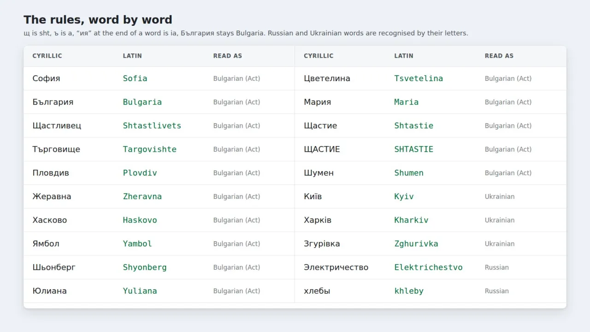
Task: Select the Cyrillic word Шьонберг
Action: pos(54,267)
